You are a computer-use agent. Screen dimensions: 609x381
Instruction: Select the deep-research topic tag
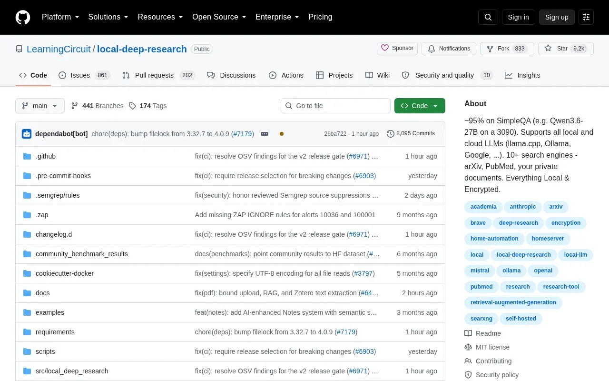[x=519, y=223]
